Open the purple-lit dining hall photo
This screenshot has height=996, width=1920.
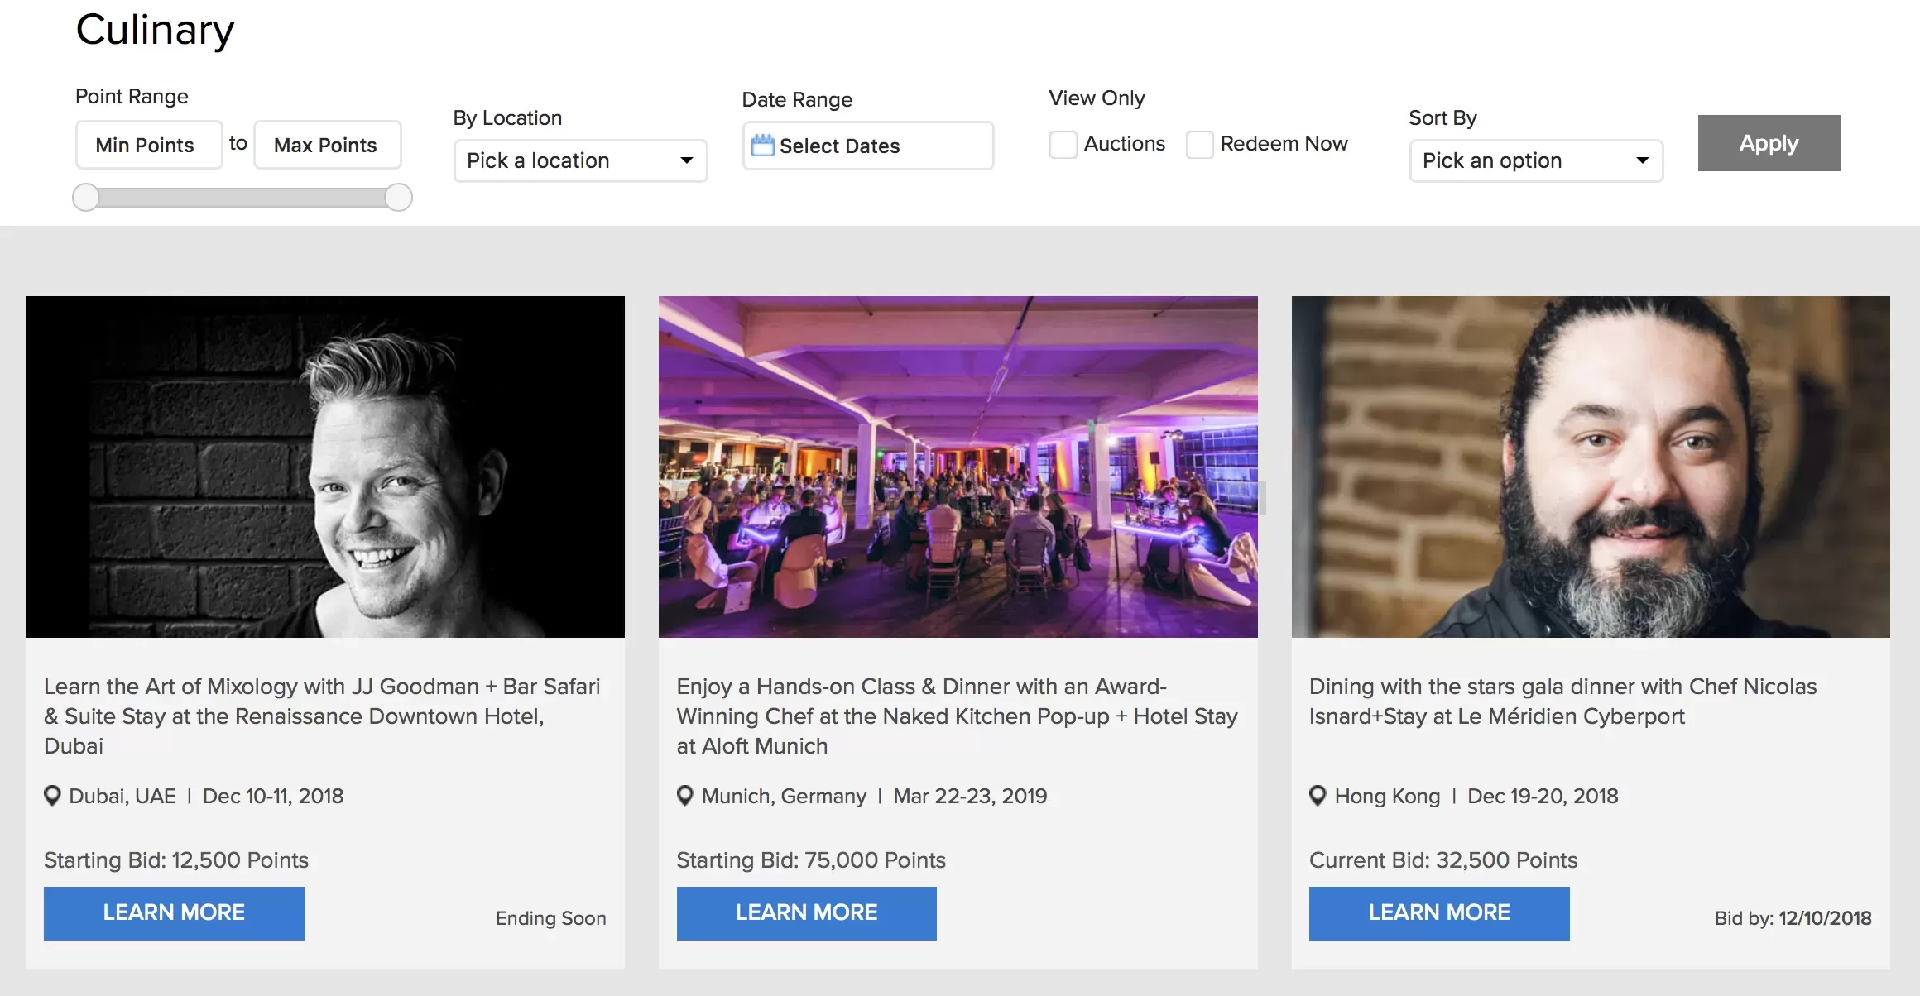click(958, 467)
